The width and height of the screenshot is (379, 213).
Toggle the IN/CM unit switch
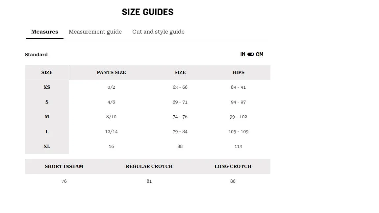tap(251, 54)
